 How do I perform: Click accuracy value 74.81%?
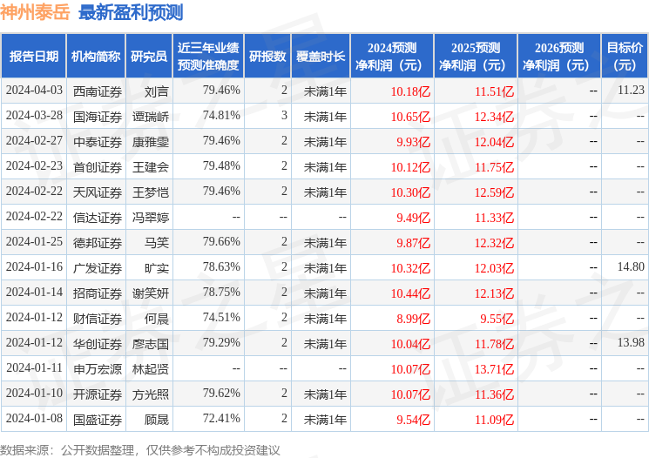pyautogui.click(x=221, y=116)
